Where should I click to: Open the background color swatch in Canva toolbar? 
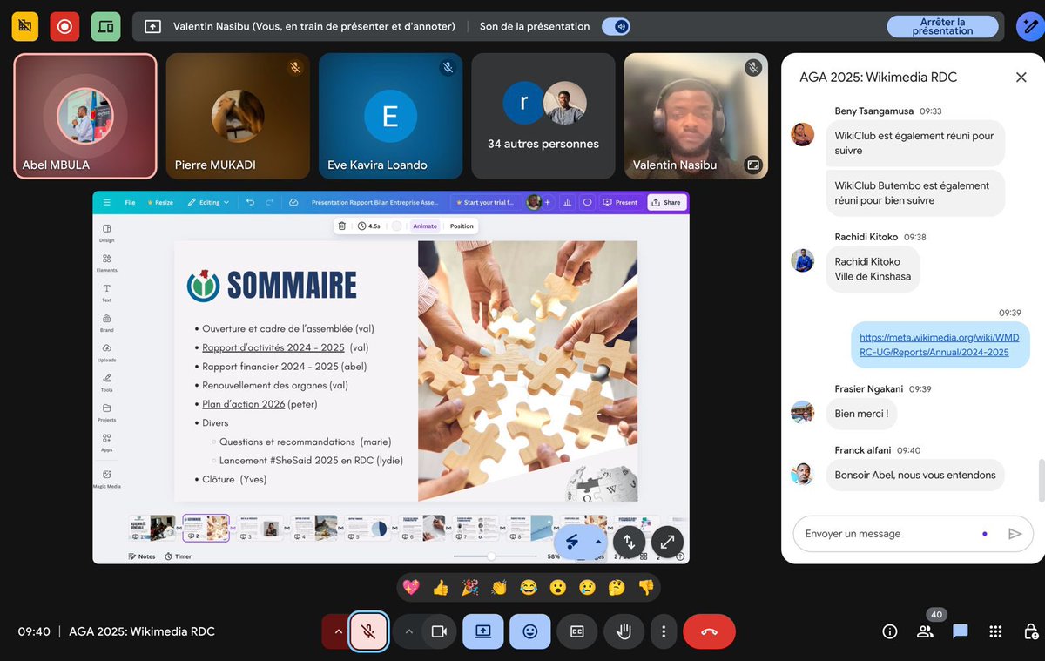397,226
